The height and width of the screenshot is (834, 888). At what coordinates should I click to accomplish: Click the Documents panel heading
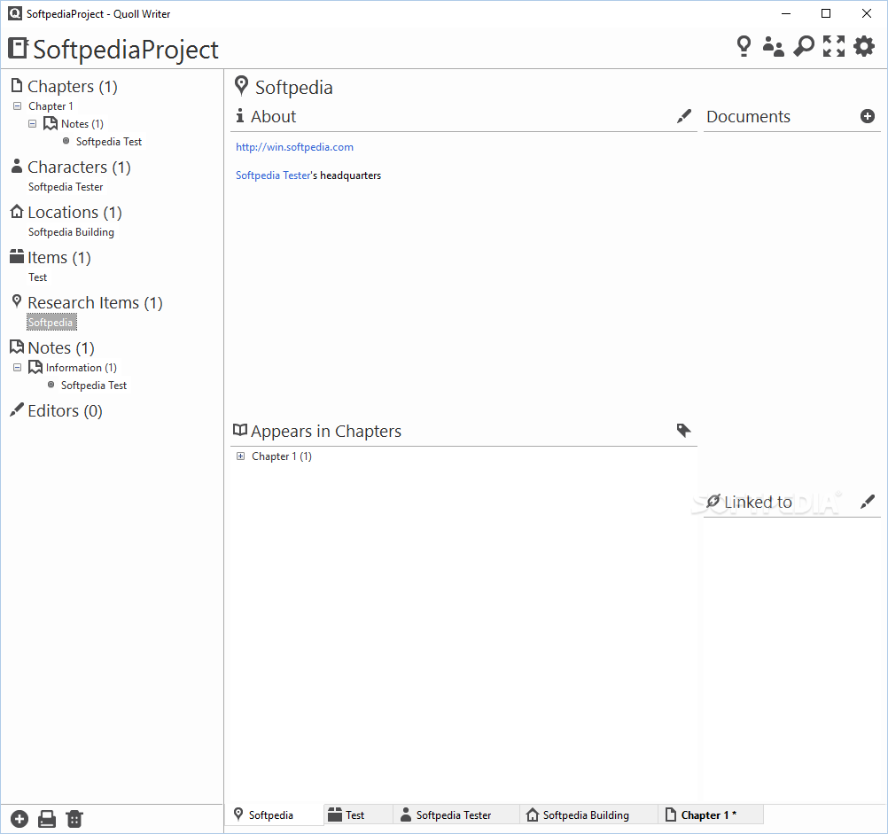pyautogui.click(x=748, y=116)
